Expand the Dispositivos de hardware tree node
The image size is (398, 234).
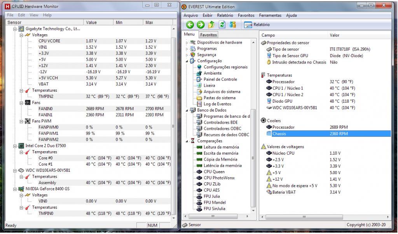tap(187, 43)
